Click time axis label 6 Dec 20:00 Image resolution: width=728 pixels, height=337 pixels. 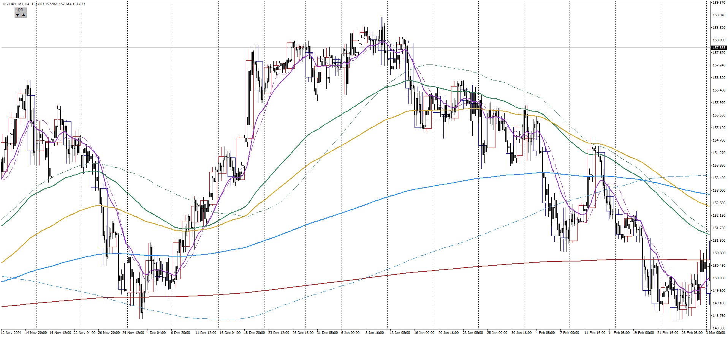[x=180, y=333]
